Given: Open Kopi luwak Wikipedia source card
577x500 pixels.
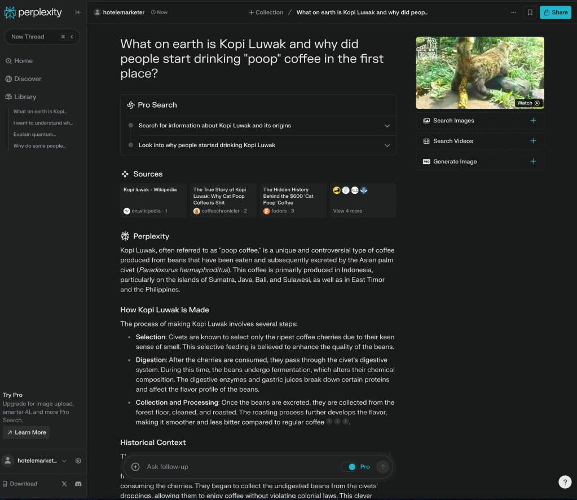Looking at the screenshot, I should pyautogui.click(x=153, y=200).
